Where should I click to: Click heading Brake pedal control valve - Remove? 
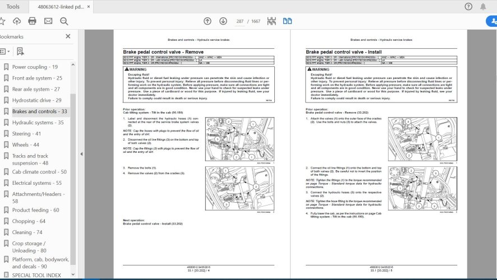[163, 52]
